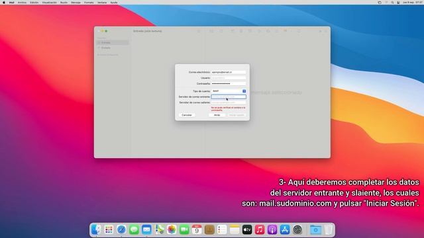
Task: Click the Cancelar button
Action: (187, 115)
